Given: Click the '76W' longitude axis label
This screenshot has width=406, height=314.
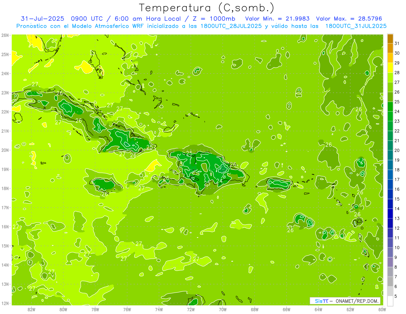Looking at the screenshot, I should (x=127, y=309).
